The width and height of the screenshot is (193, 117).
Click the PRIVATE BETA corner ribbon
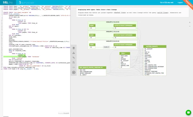(x=189, y=4)
